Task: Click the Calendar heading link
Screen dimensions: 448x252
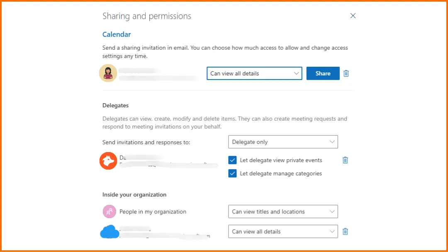Action: coord(117,34)
